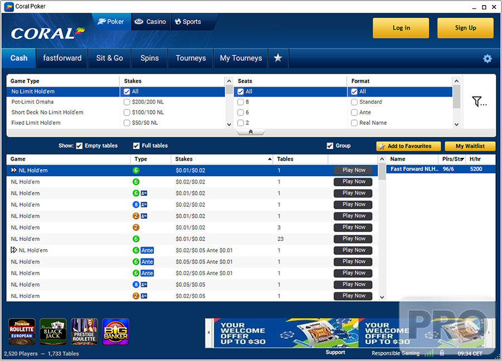Open the favourites star tab

pos(278,58)
